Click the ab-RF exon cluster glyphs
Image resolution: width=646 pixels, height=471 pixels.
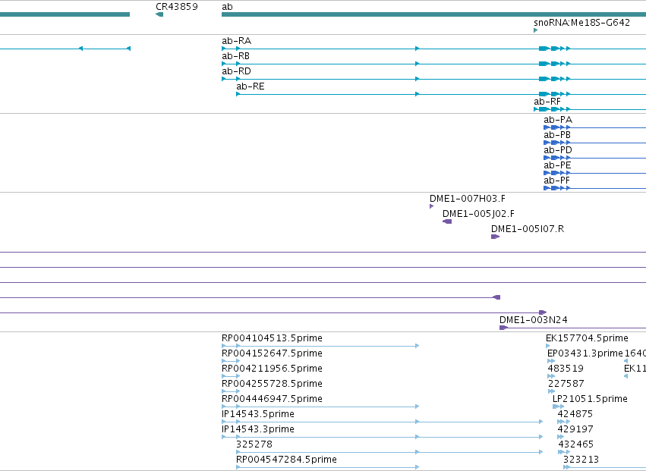[x=553, y=109]
